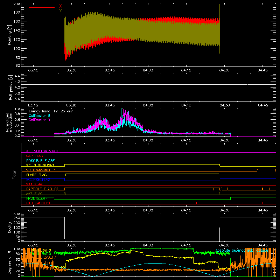Image resolution: width=280 pixels, height=280 pixels.
Task: Click the Flags axis title
Action: [x=14, y=175]
